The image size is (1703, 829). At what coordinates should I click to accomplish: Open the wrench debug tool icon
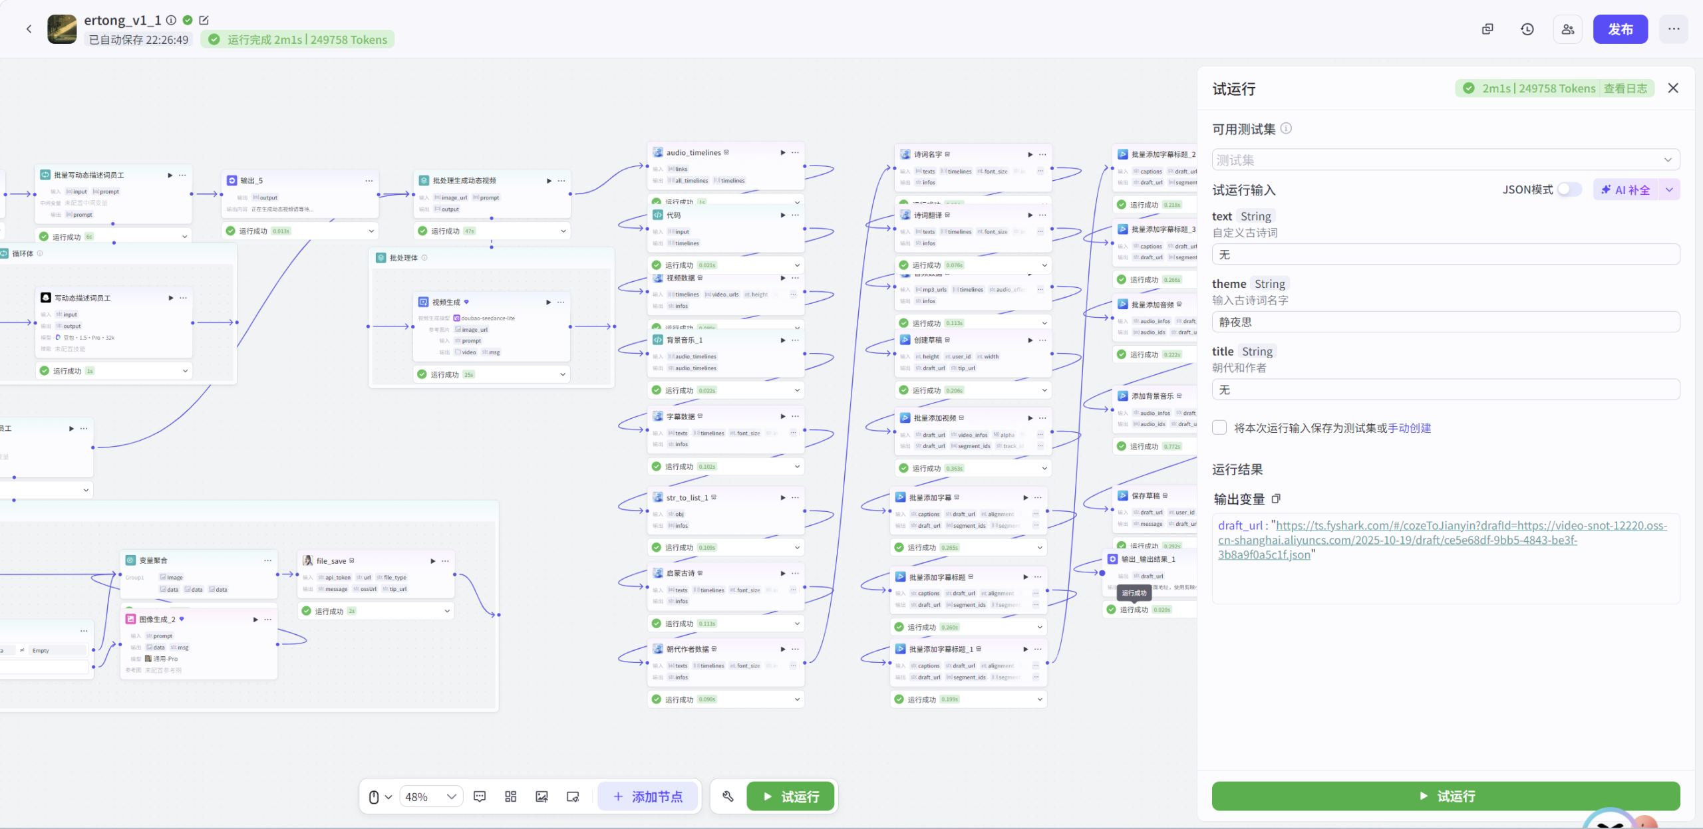click(728, 796)
